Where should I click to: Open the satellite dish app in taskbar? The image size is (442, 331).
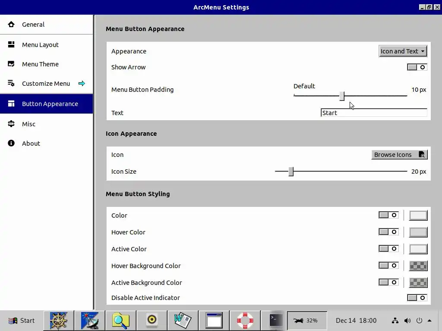[x=90, y=321]
